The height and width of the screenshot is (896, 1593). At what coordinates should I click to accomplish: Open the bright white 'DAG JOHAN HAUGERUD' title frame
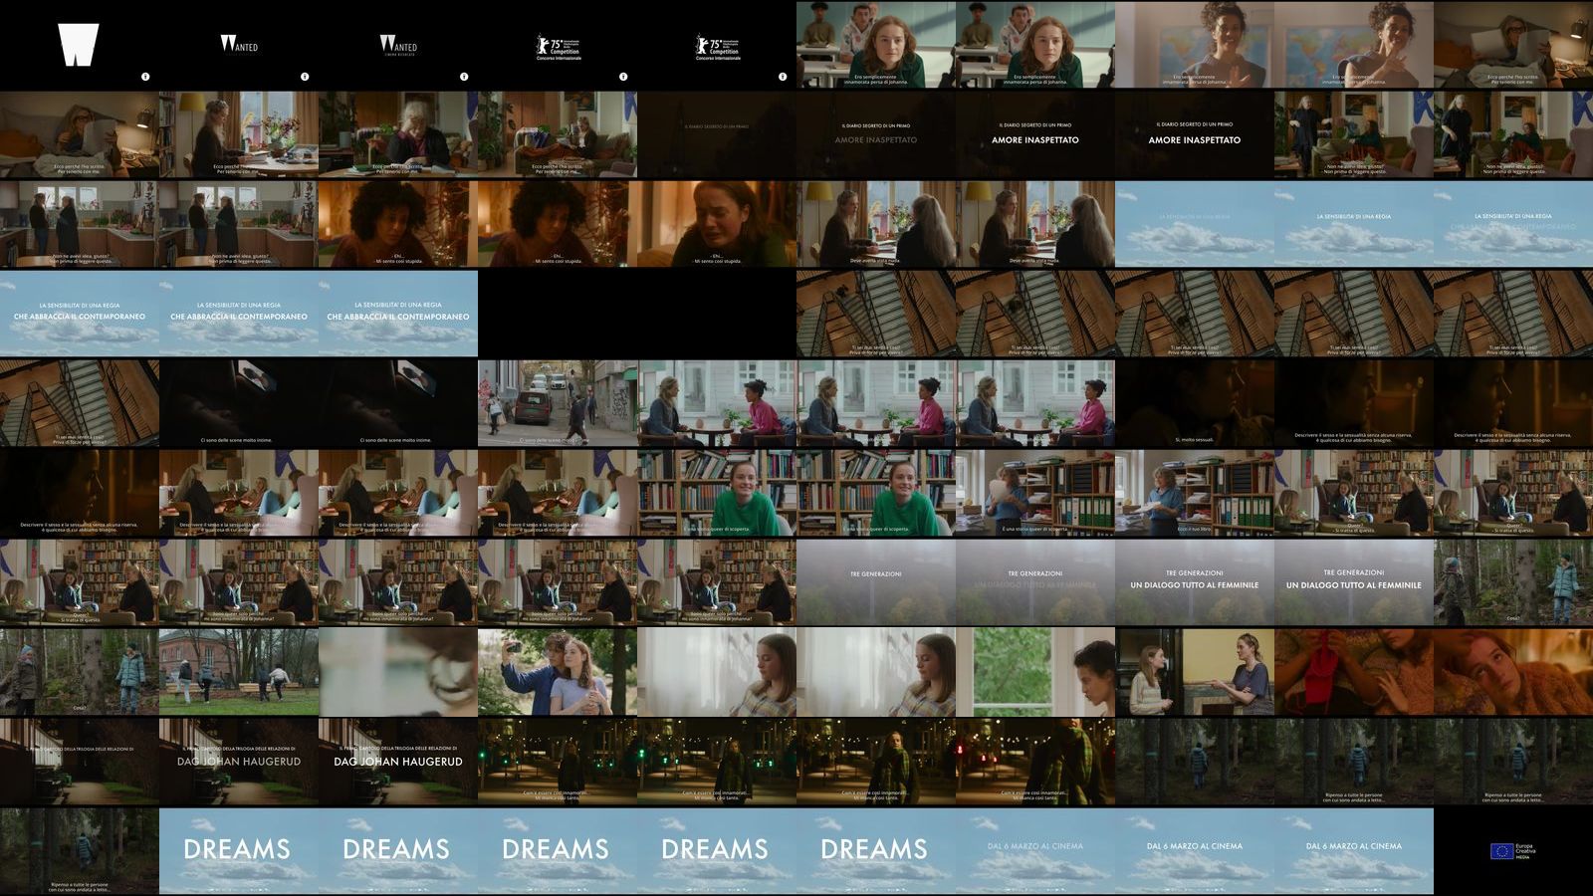click(398, 762)
